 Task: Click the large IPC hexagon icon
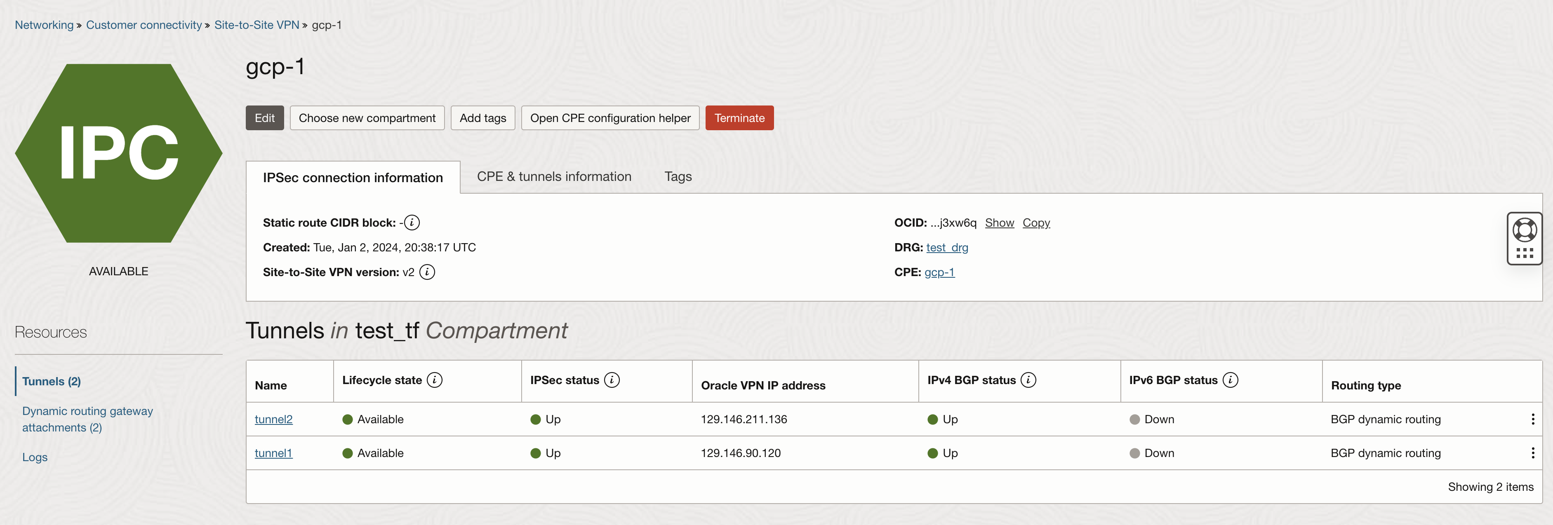tap(119, 153)
